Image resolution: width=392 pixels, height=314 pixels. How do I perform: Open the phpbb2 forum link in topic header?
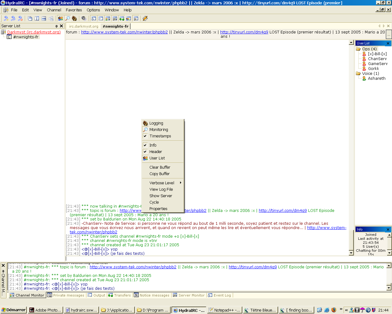(x=124, y=32)
